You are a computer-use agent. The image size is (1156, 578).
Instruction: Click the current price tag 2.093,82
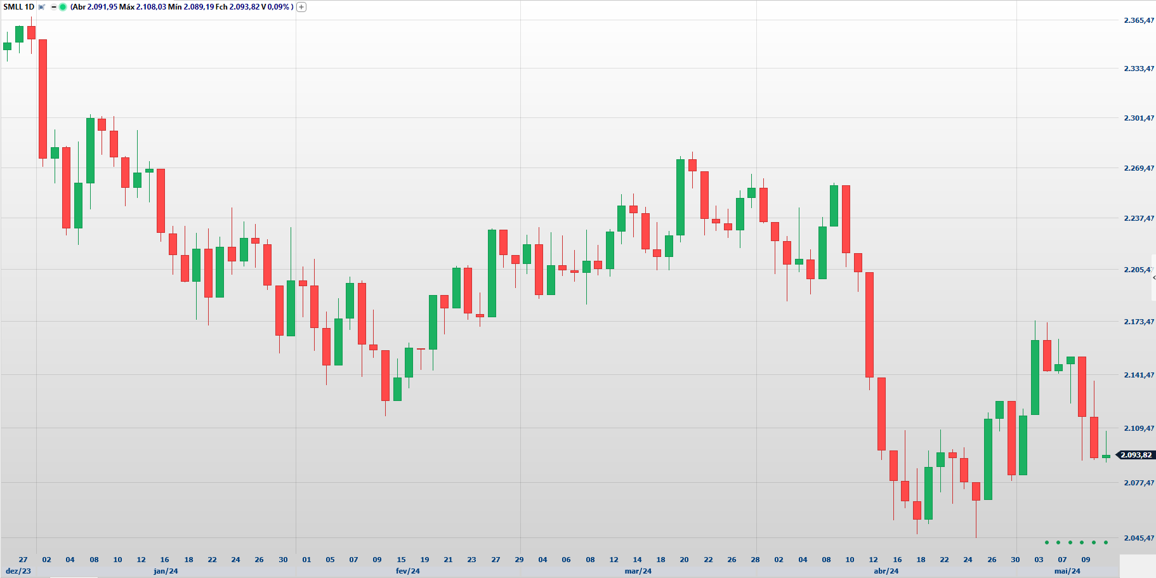[x=1135, y=455]
